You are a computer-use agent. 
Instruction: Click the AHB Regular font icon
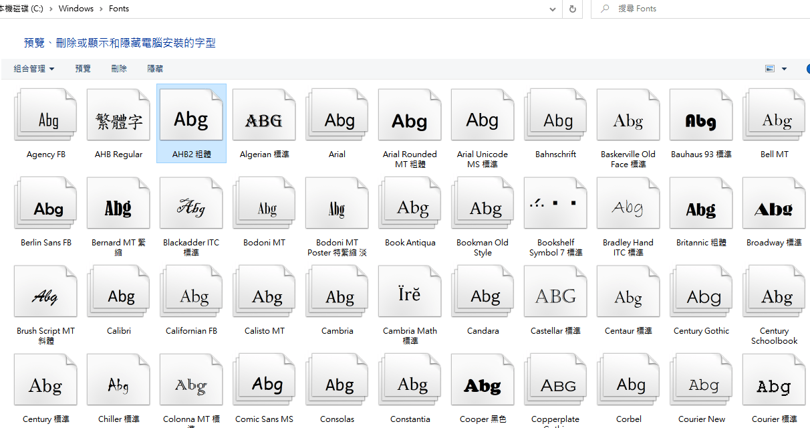point(118,120)
